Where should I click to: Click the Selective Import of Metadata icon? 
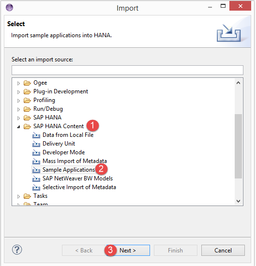[x=36, y=187]
